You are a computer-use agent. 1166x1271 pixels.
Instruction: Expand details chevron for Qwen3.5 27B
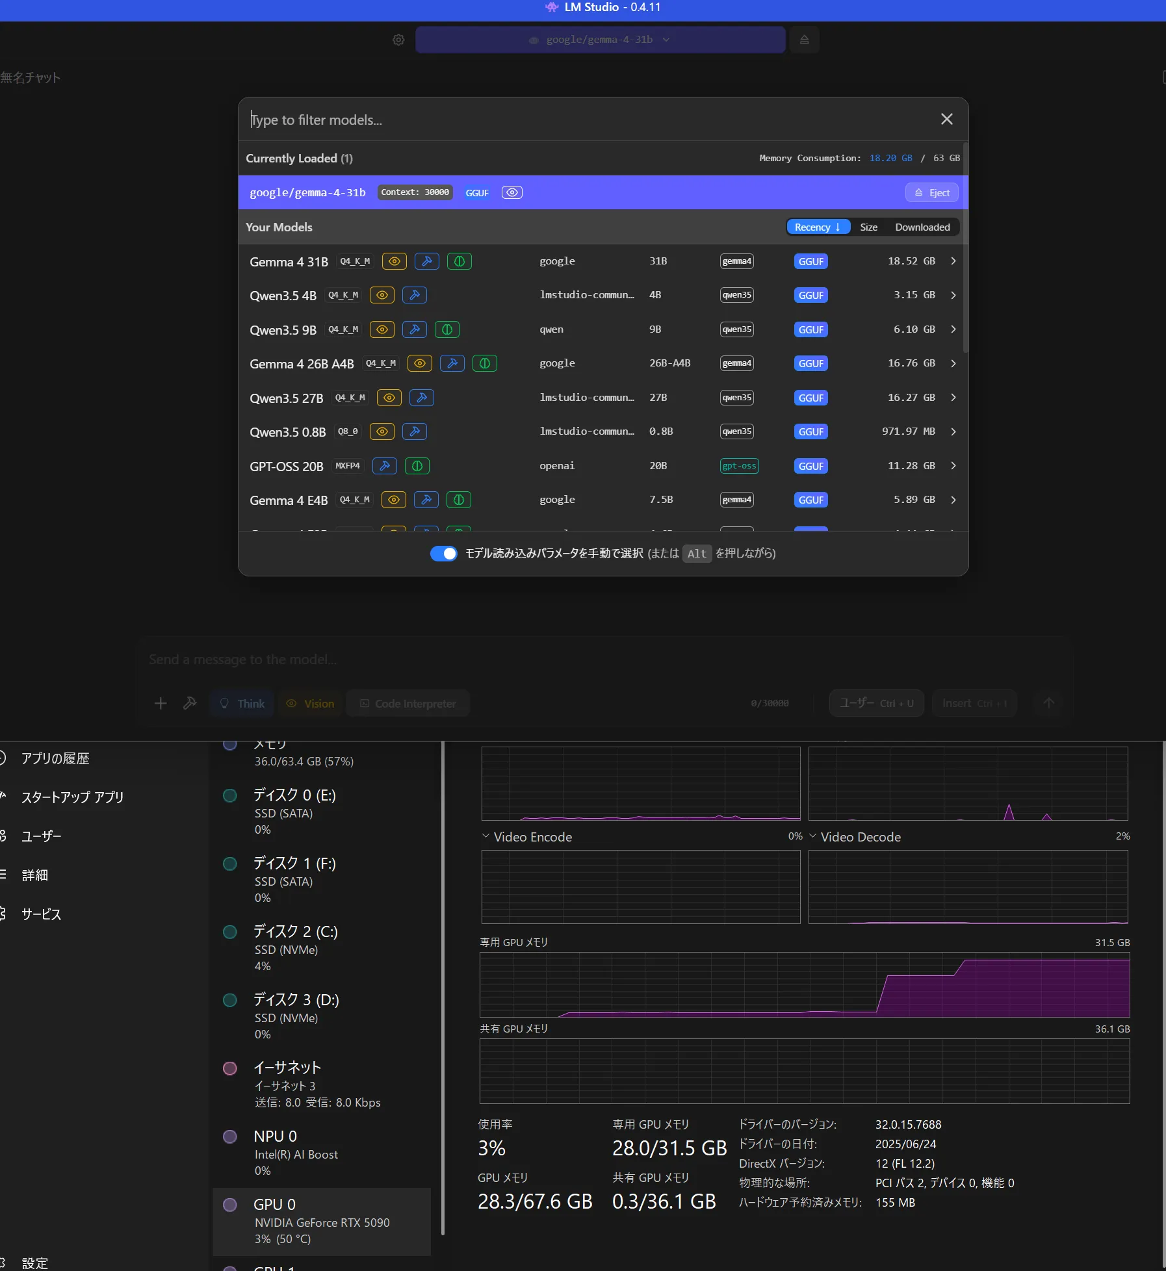tap(953, 398)
